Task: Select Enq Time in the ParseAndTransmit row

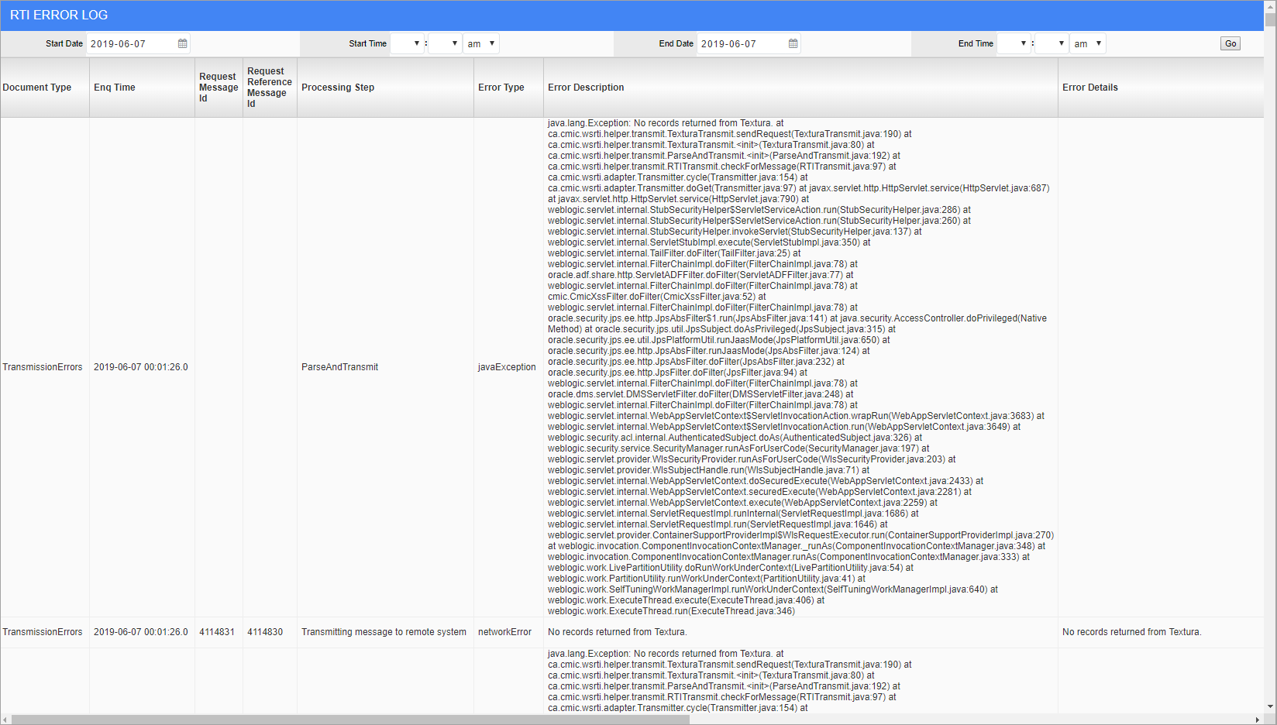Action: [140, 367]
